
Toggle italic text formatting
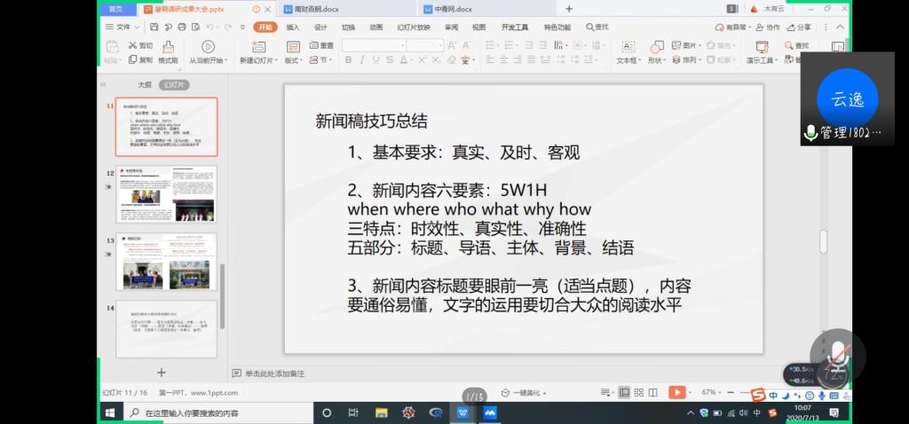(x=361, y=60)
